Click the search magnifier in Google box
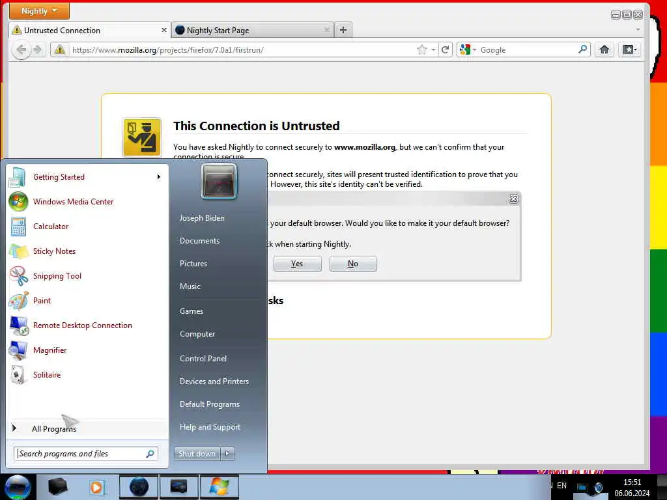667x500 pixels. coord(583,49)
